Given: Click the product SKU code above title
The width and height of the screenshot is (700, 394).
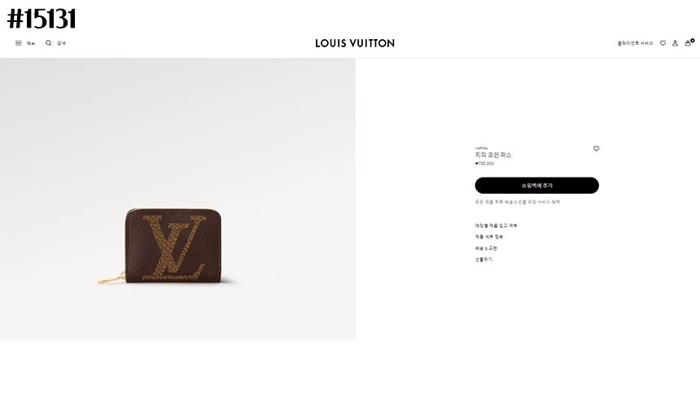Looking at the screenshot, I should coord(481,148).
